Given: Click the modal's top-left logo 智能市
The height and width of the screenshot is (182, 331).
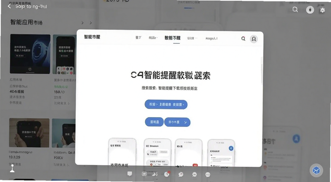Looking at the screenshot, I should point(92,37).
